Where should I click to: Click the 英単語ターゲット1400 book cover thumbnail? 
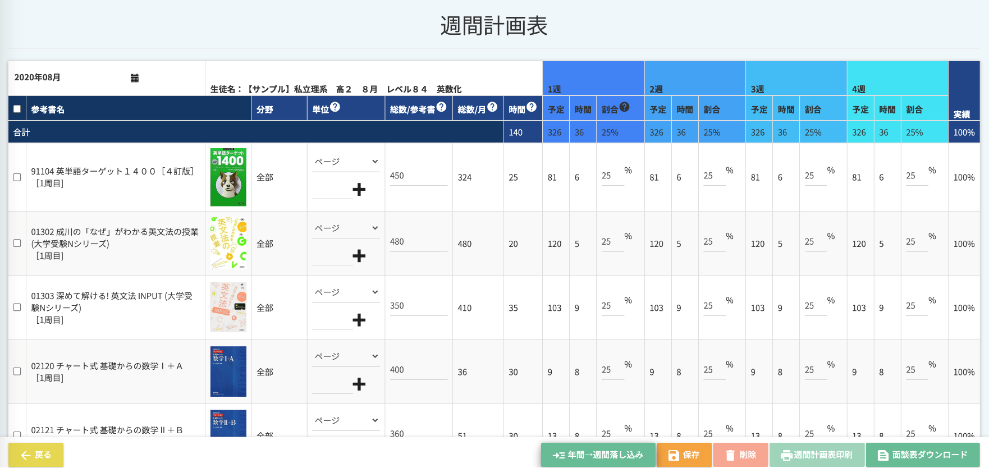(228, 177)
